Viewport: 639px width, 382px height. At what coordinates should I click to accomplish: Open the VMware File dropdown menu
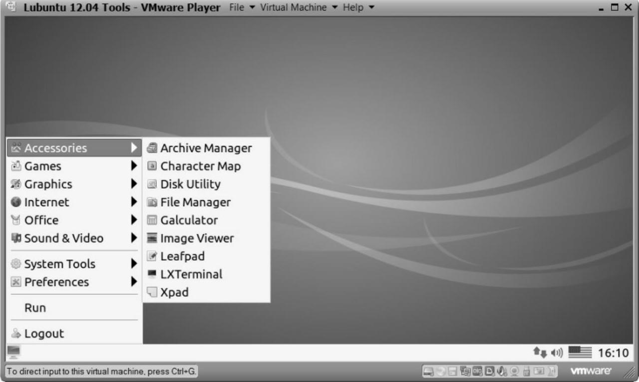click(x=242, y=7)
